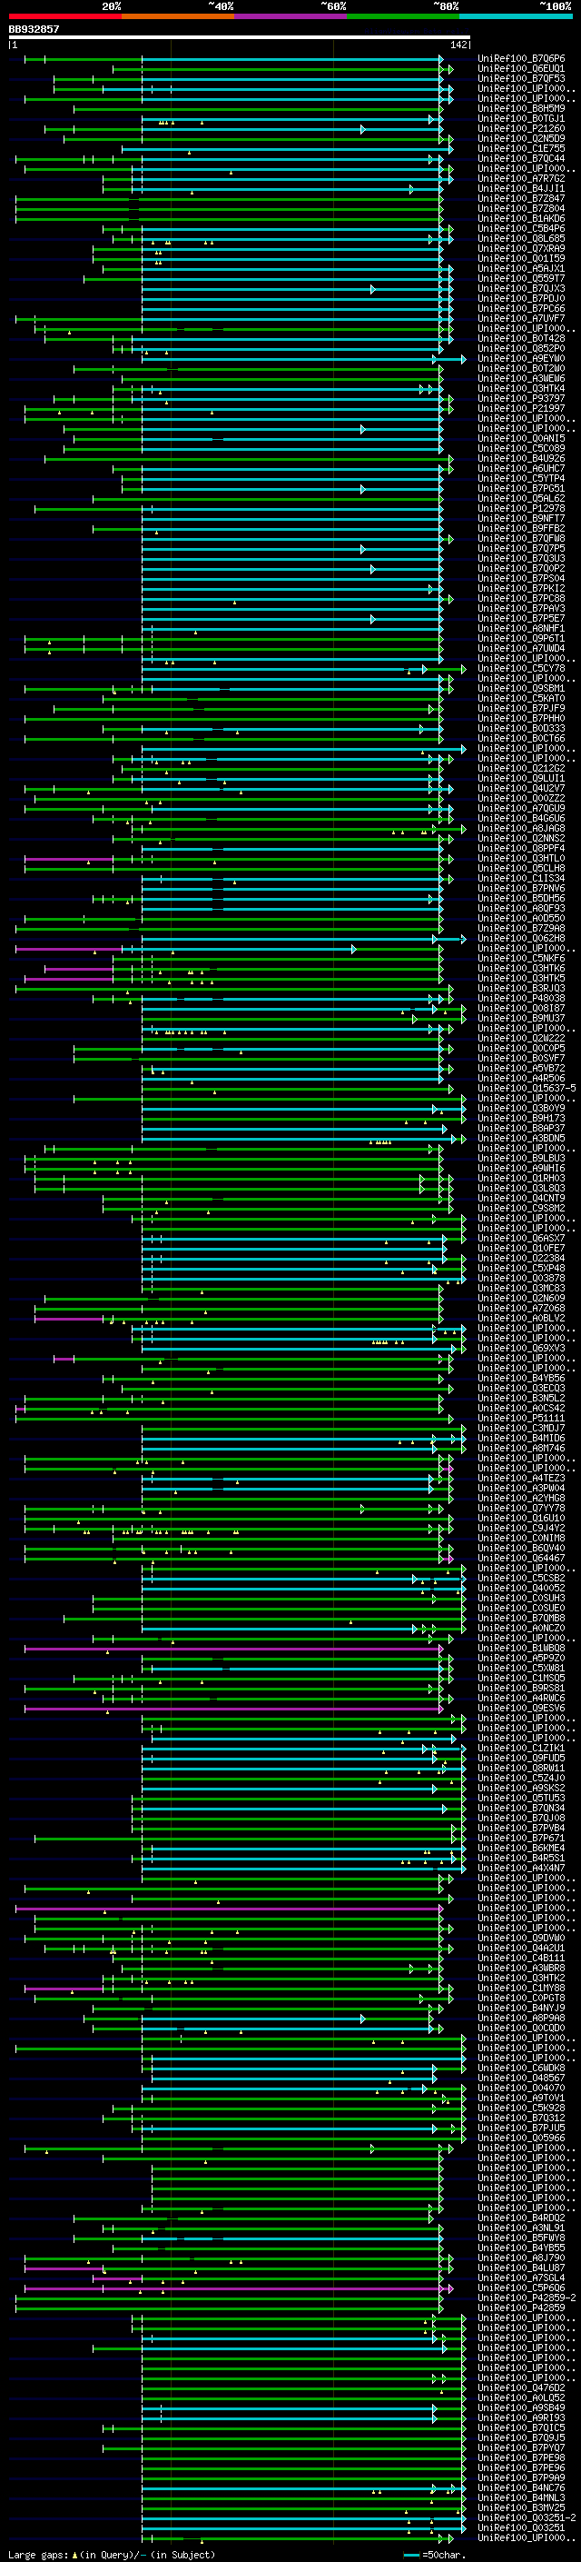581x2562 pixels.
Task: Open hit UniRef100_Q6EUQ1
Action: point(521,69)
